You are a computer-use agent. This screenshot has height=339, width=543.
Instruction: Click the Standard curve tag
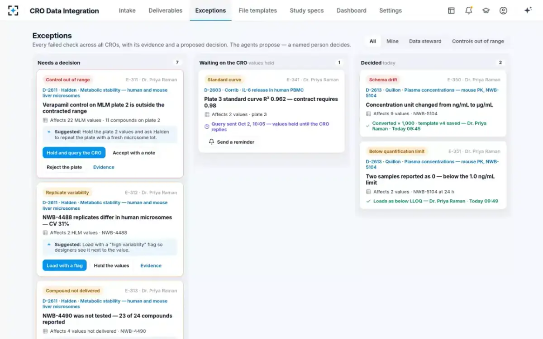point(224,80)
